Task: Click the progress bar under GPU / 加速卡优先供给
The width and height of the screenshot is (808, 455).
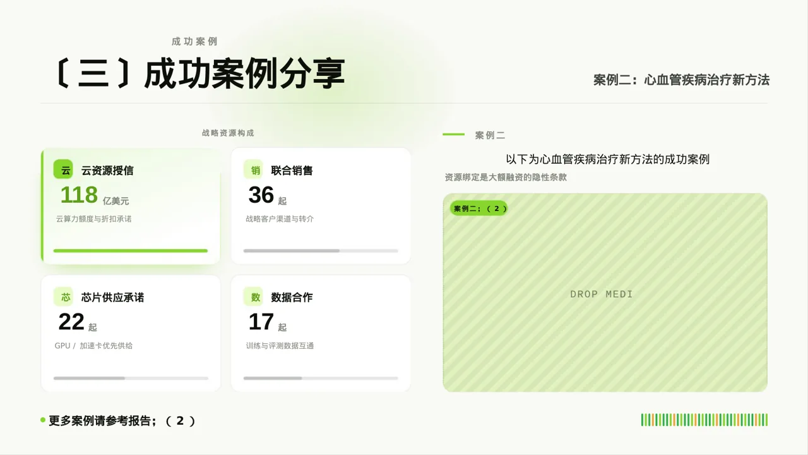Action: tap(131, 378)
